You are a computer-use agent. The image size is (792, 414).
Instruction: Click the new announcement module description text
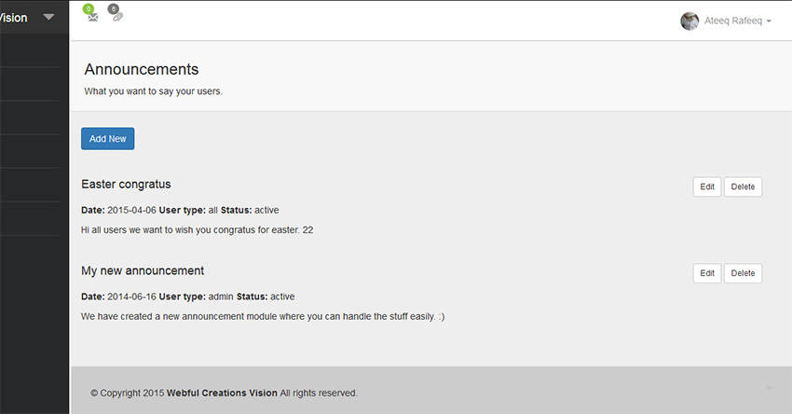click(x=263, y=316)
